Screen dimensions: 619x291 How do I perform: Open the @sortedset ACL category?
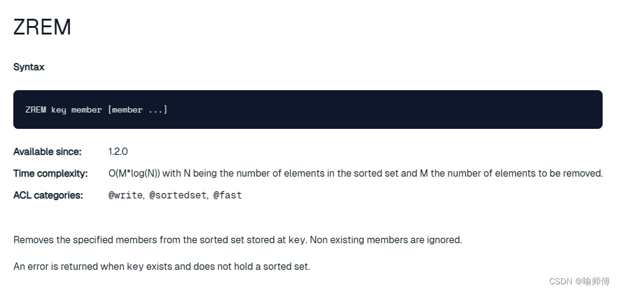[178, 195]
